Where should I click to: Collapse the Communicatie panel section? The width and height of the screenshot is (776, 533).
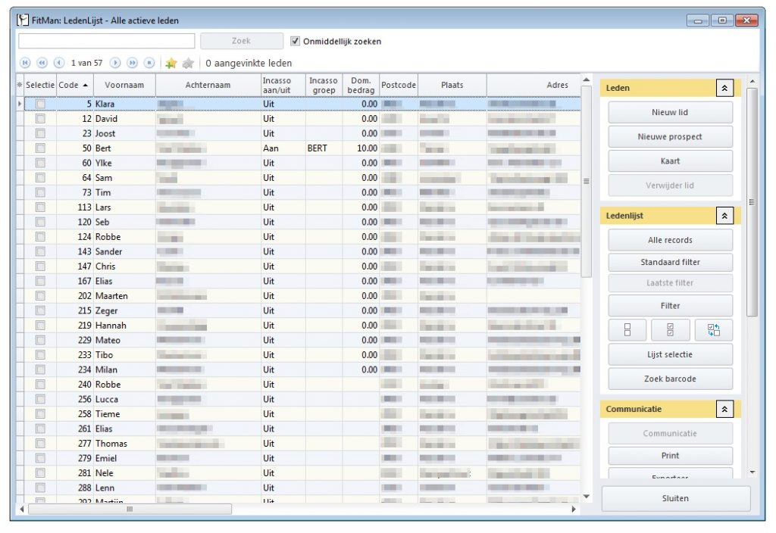click(724, 409)
